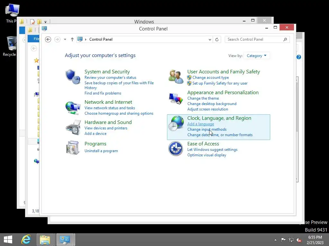
Task: Click the up arrow navigation button
Action: tap(72, 39)
